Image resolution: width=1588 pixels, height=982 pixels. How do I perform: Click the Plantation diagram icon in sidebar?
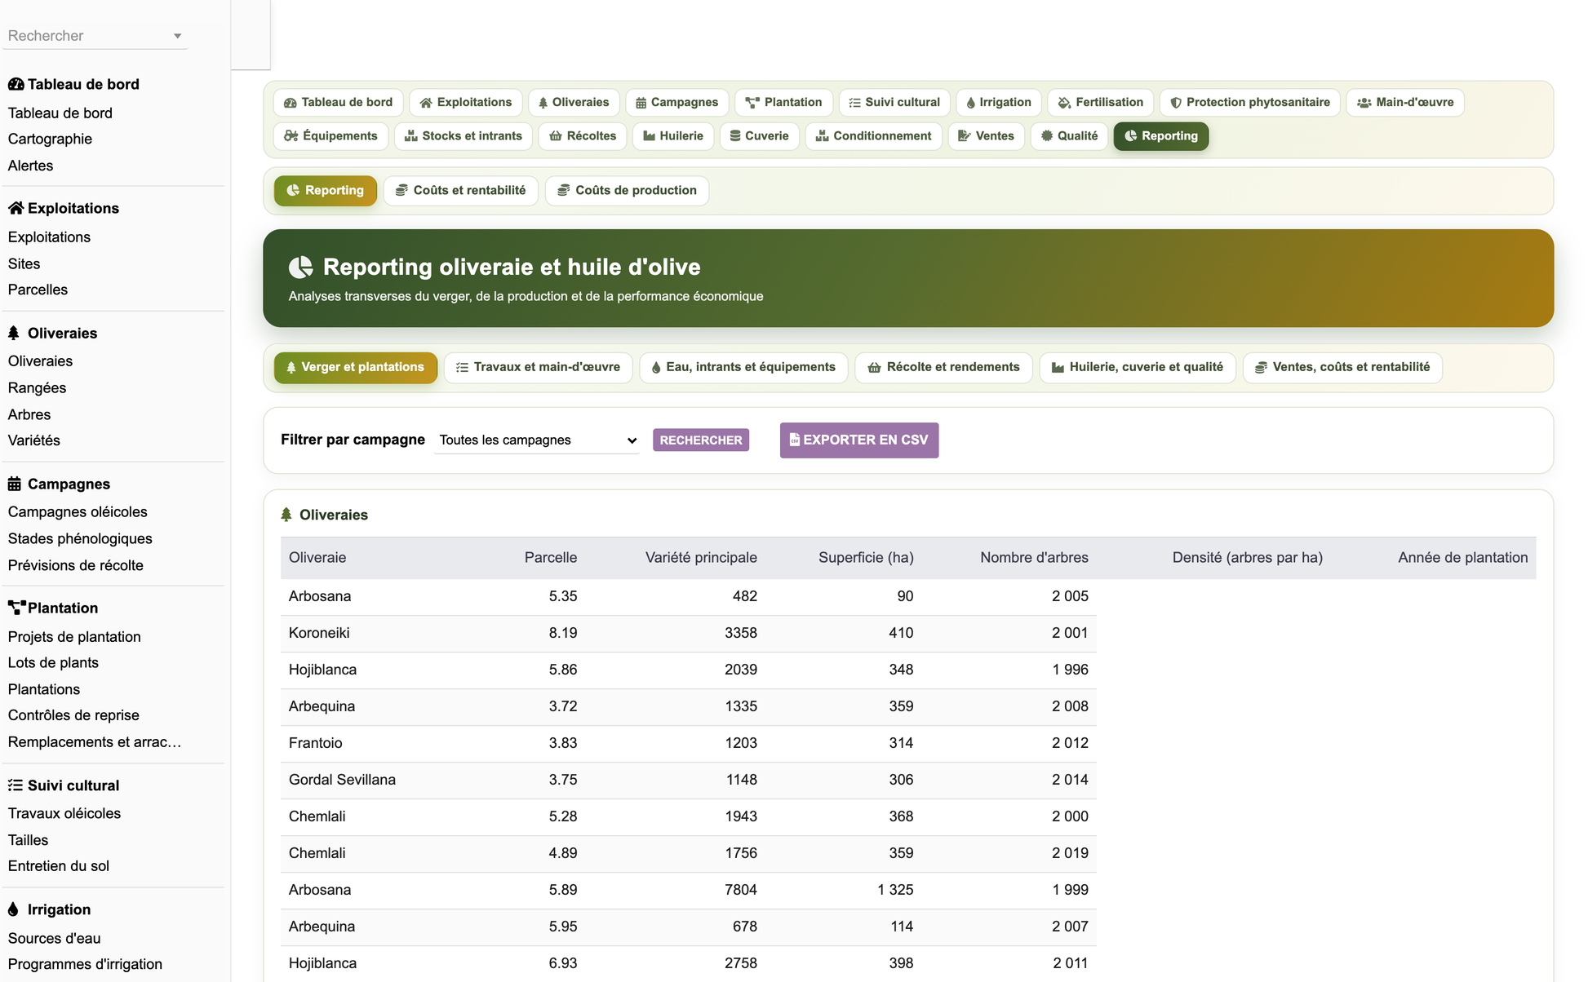[x=16, y=608]
